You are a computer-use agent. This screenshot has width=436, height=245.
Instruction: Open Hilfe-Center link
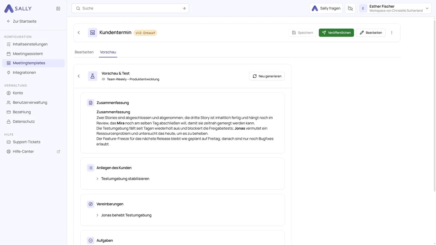(x=33, y=151)
